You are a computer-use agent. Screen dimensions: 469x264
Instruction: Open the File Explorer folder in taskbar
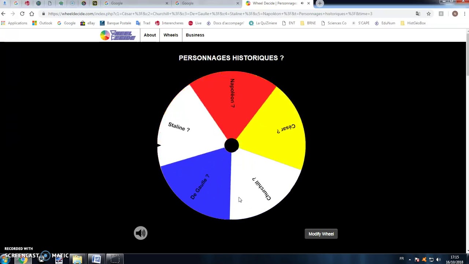77,259
